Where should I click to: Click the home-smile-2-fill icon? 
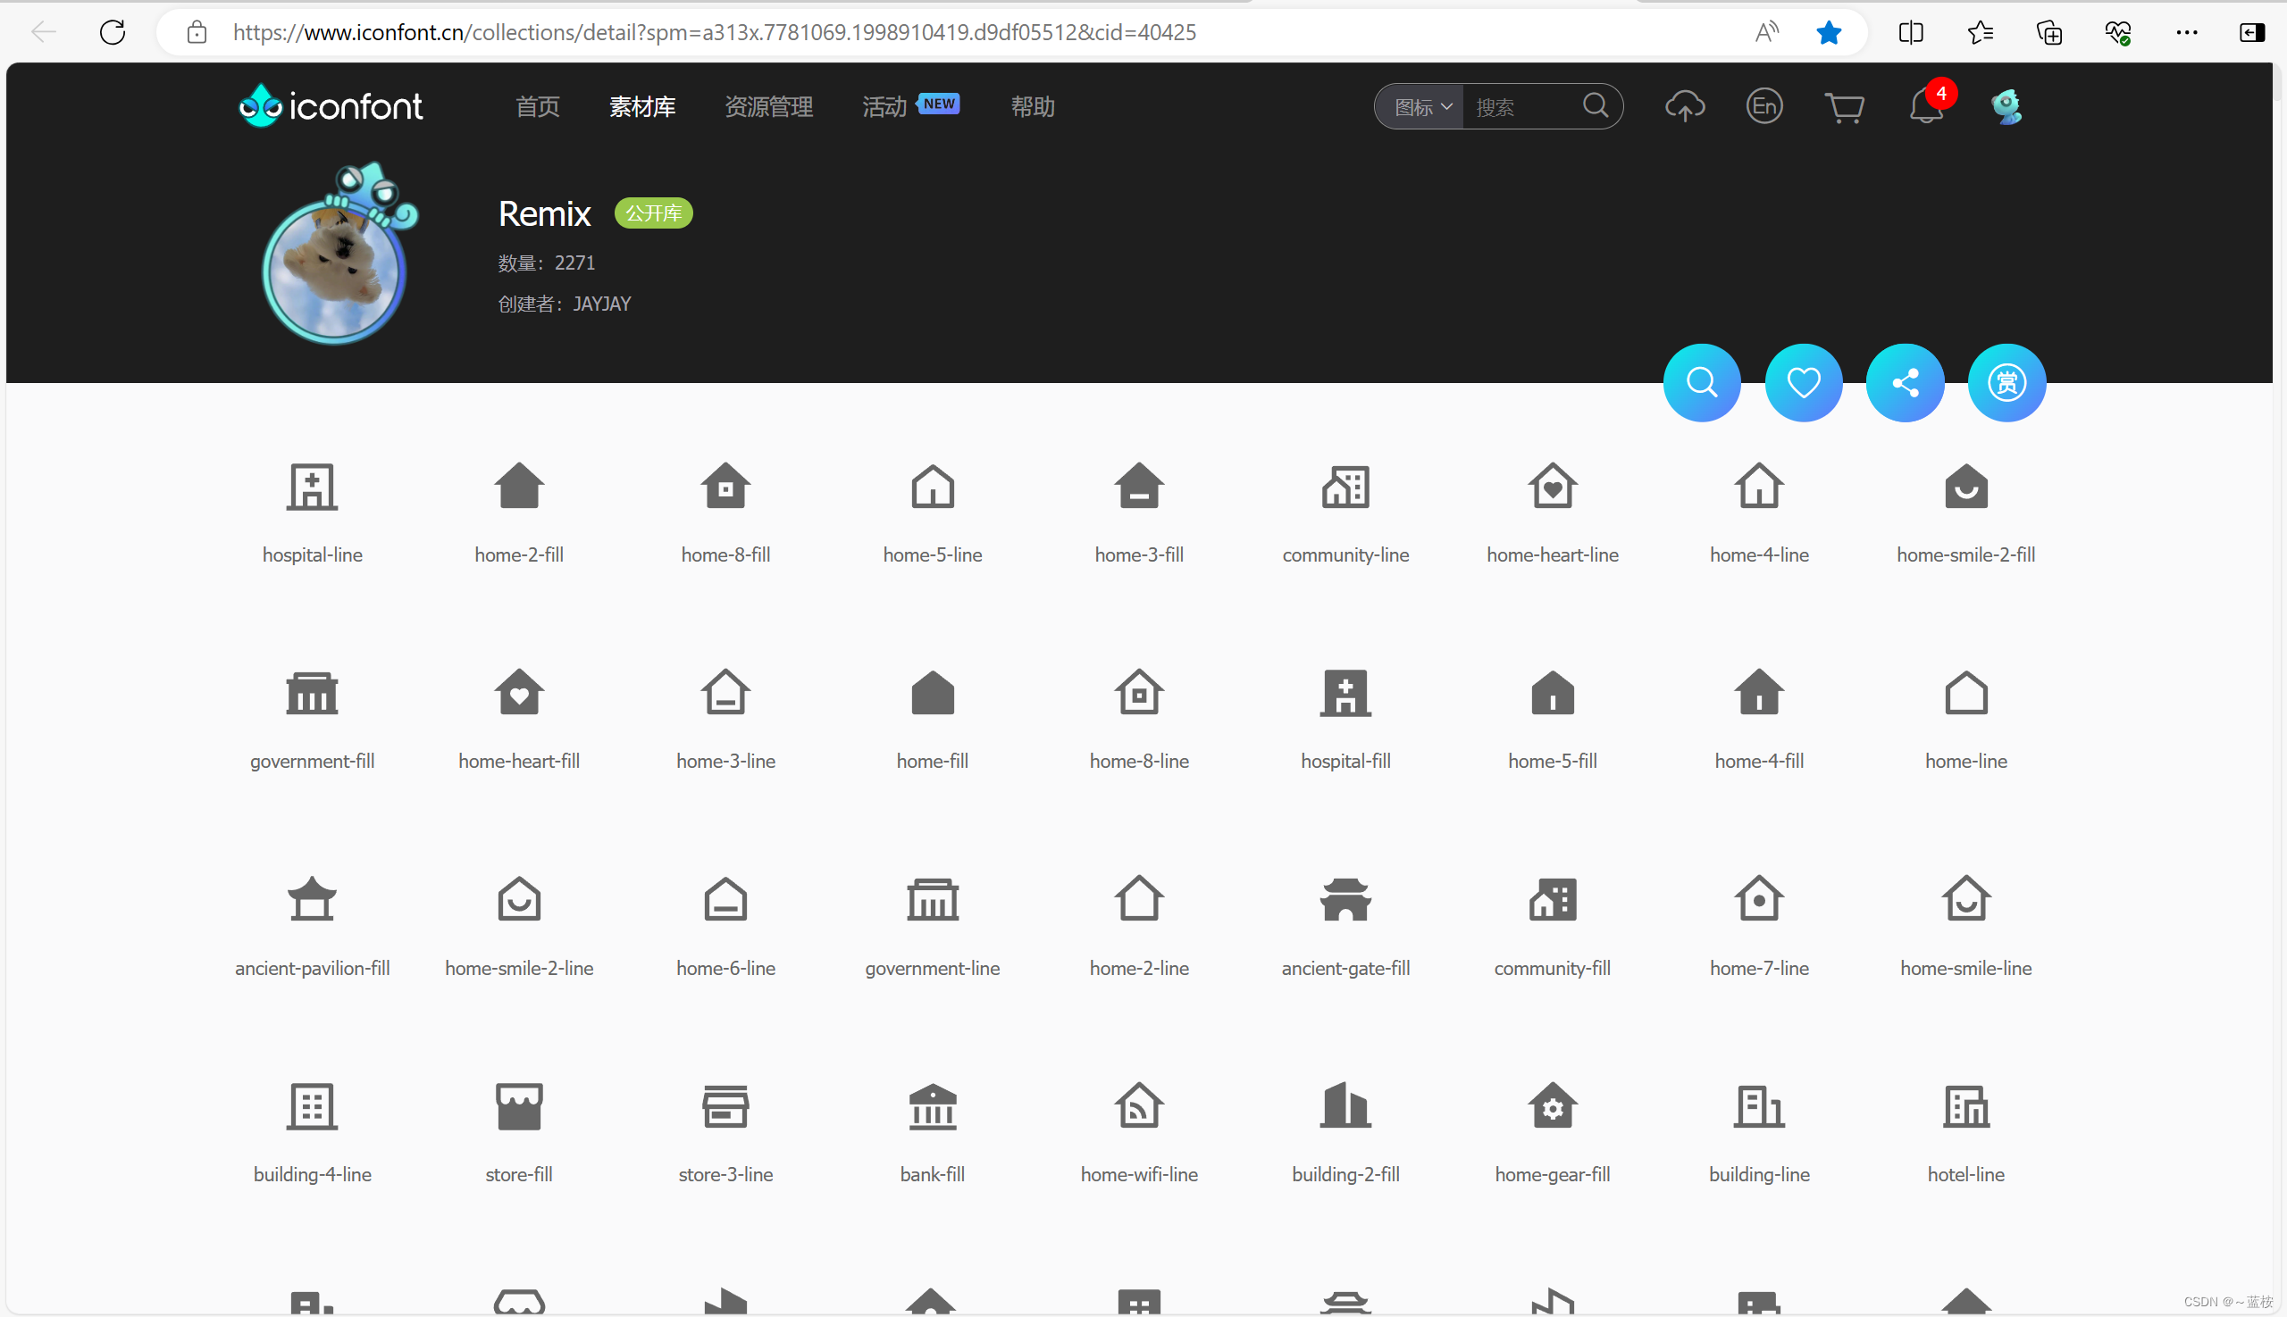click(x=1965, y=487)
